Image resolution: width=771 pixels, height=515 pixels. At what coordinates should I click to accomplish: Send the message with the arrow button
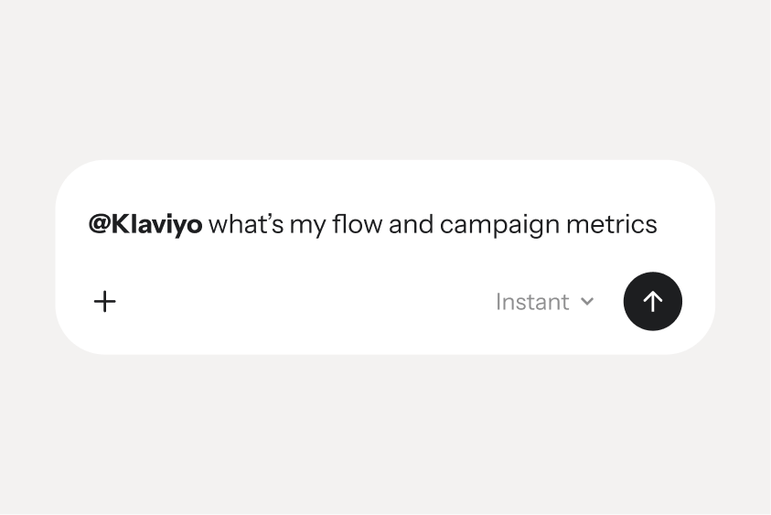tap(652, 301)
